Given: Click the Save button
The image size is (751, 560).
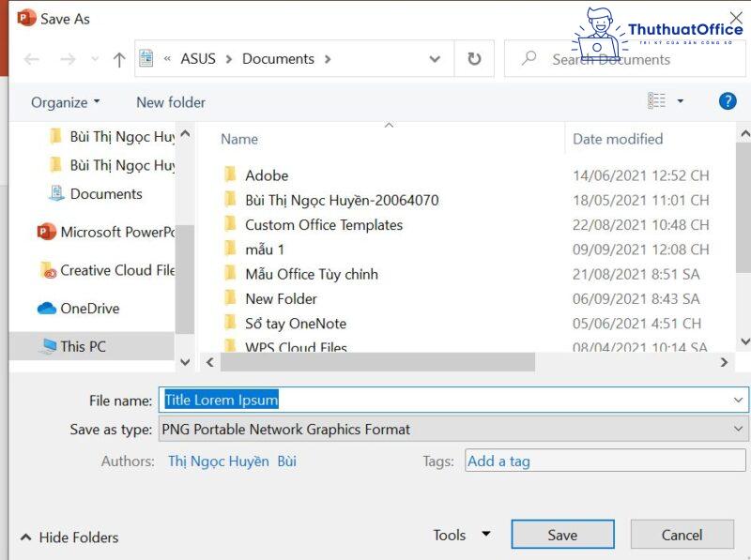Looking at the screenshot, I should pyautogui.click(x=562, y=534).
